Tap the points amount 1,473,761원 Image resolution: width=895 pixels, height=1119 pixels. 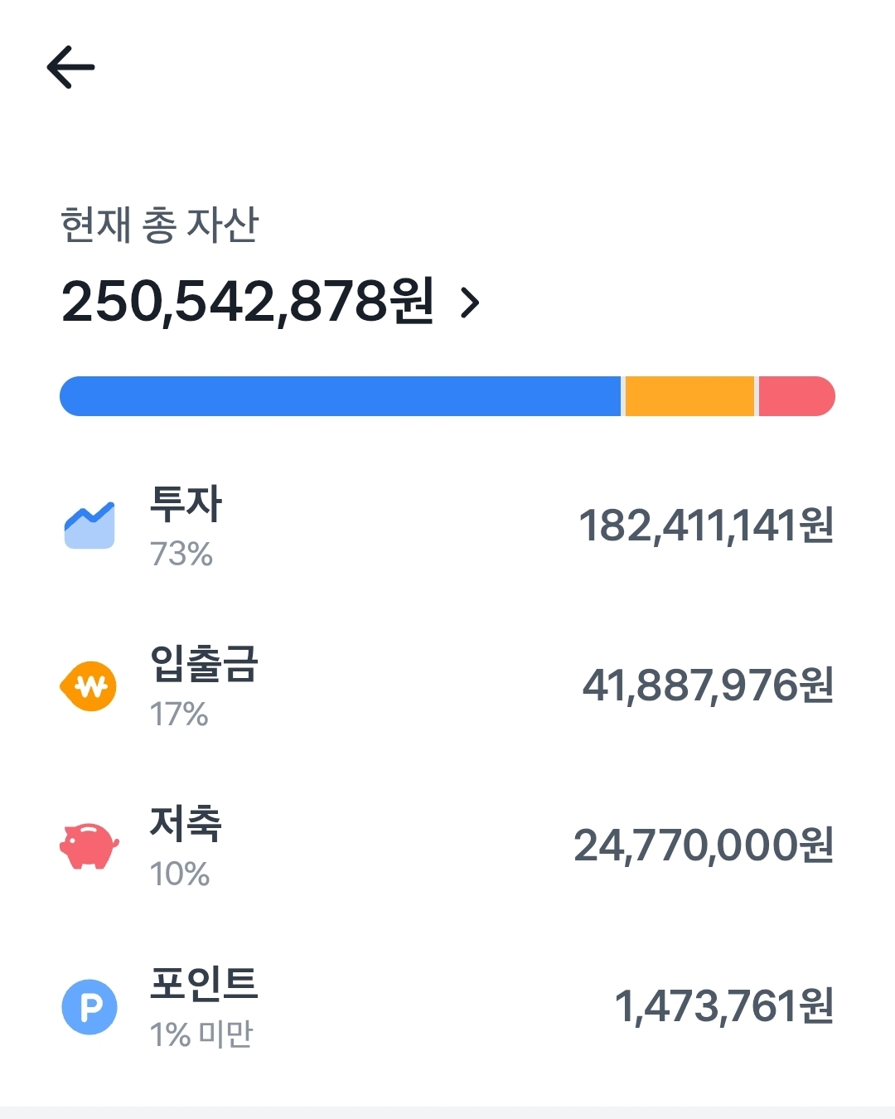point(723,1006)
